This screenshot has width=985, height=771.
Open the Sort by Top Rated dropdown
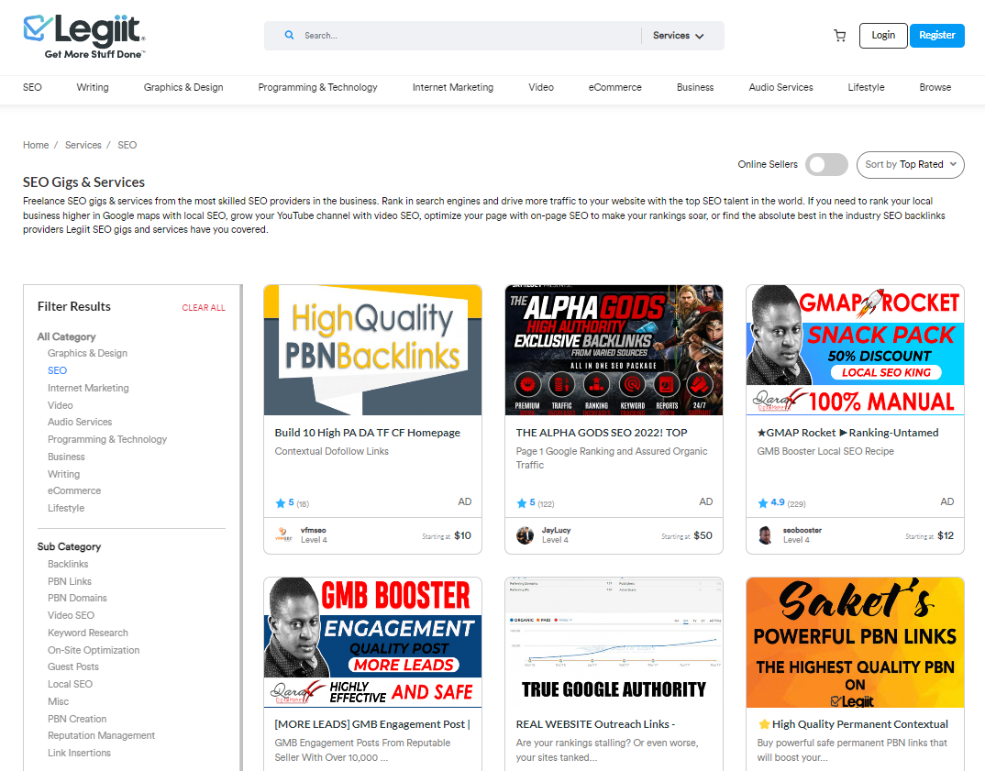tap(910, 164)
